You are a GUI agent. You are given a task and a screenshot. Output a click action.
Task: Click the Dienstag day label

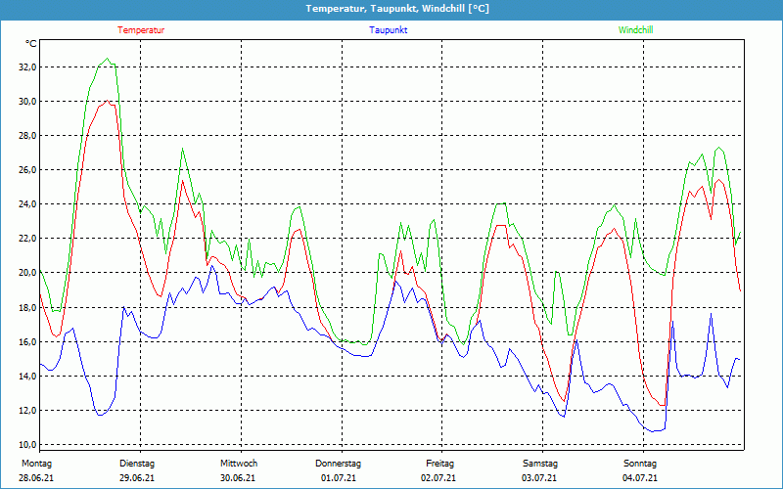[137, 464]
